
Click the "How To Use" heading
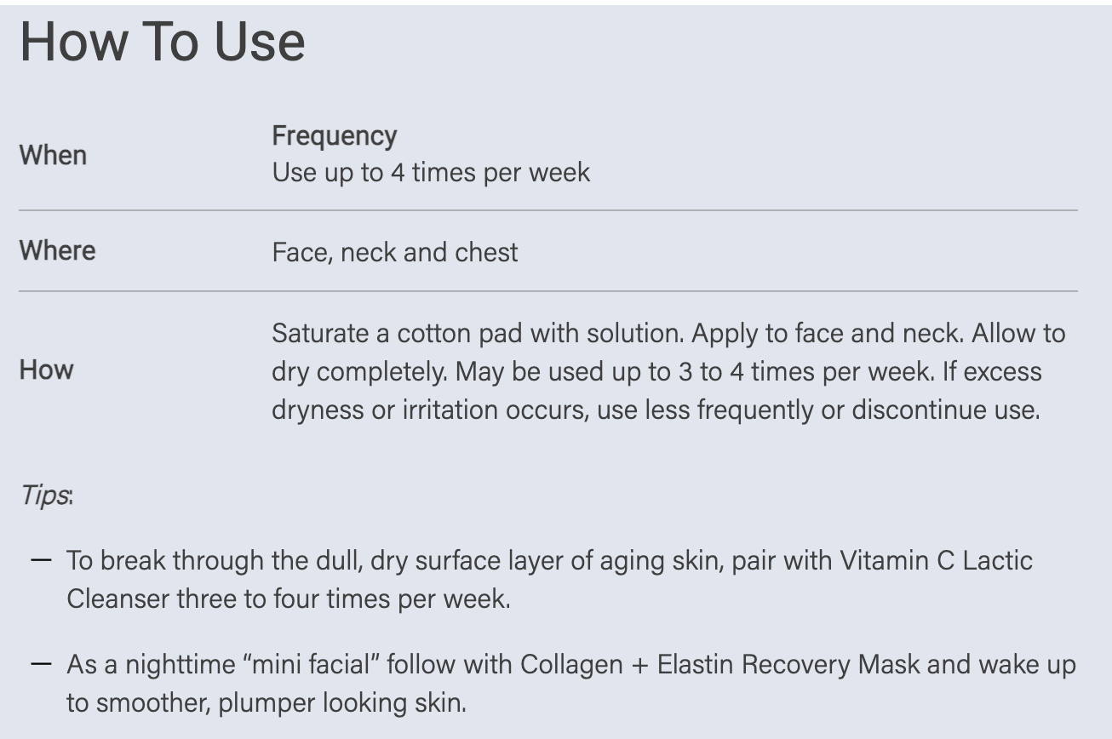(x=162, y=43)
